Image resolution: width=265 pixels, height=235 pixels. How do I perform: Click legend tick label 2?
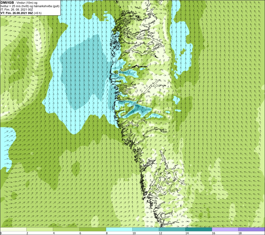pos(27,233)
